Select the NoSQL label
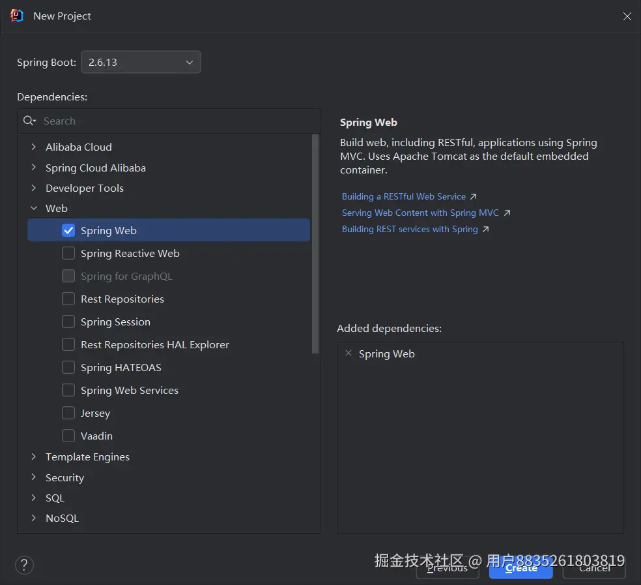 pos(62,518)
